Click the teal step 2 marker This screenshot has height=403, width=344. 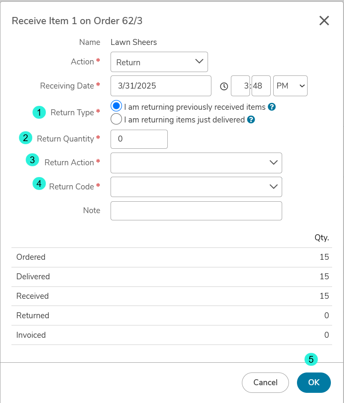(25, 138)
